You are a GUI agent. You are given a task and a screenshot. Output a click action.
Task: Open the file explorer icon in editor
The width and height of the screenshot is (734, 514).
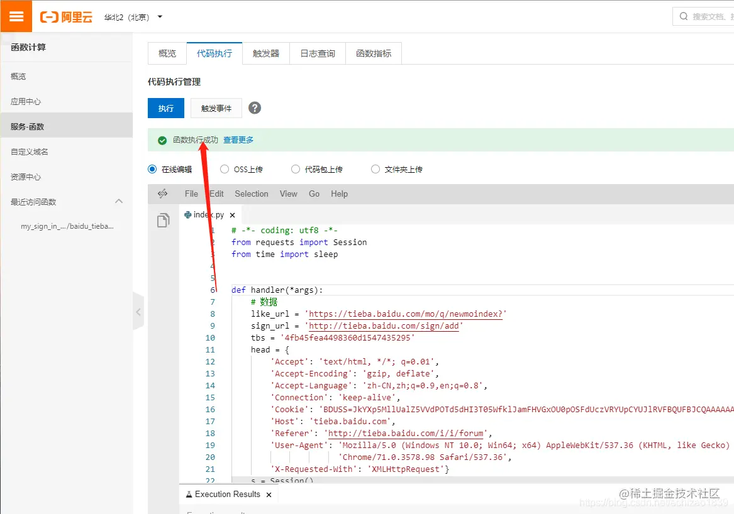click(163, 220)
